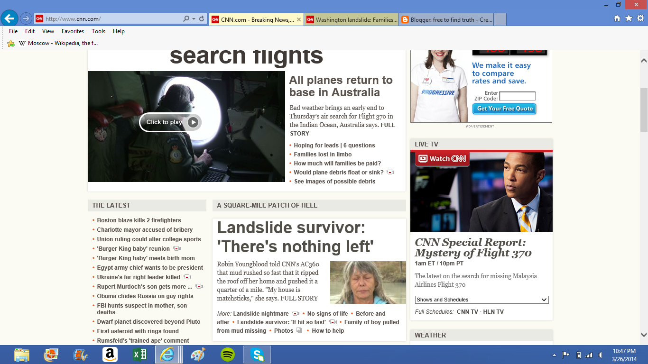Open Spotify from the taskbar
Image resolution: width=648 pixels, height=364 pixels.
(x=228, y=355)
